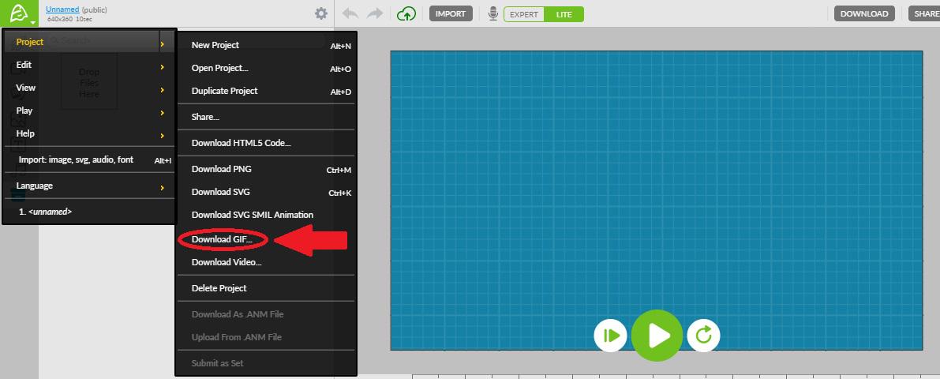
Task: Choose Share... menu entry
Action: click(x=265, y=117)
